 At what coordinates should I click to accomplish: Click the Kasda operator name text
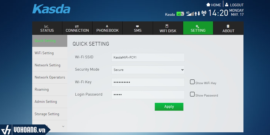point(170,15)
